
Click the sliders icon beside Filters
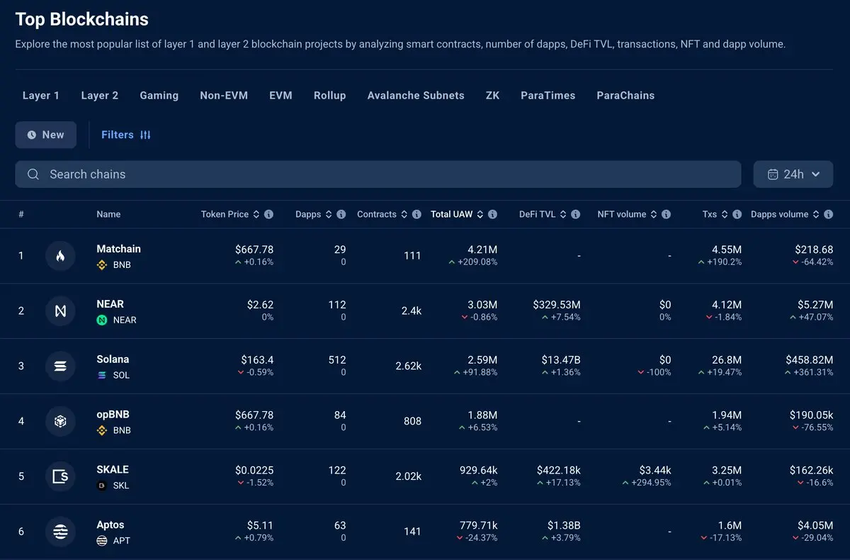point(145,135)
